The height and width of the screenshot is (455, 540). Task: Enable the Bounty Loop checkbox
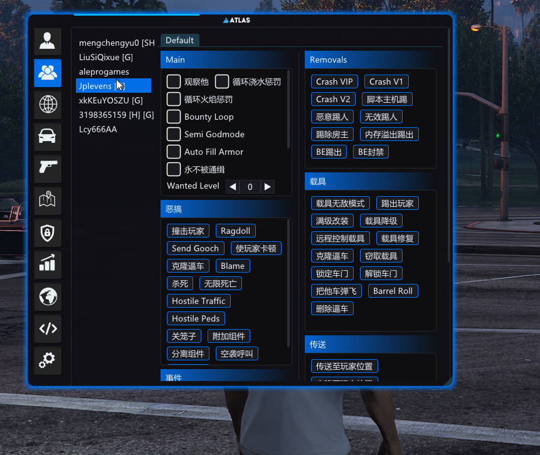tap(174, 117)
